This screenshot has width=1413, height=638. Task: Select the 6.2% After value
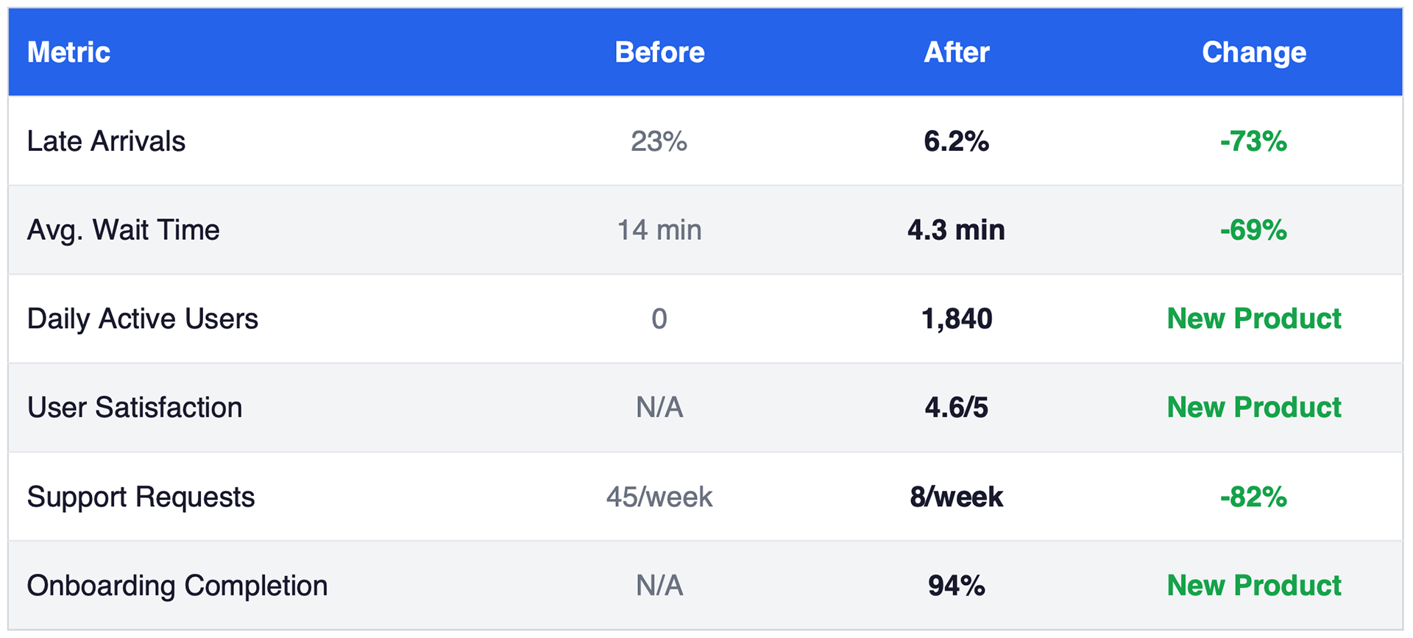(956, 141)
